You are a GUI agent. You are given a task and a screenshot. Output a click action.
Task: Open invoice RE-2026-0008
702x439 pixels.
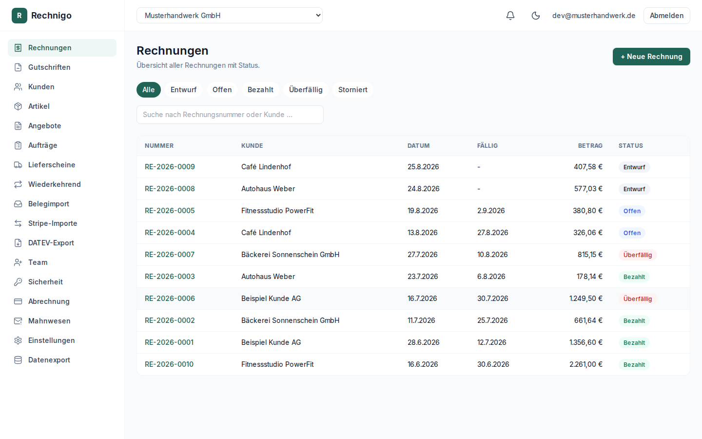coord(170,189)
